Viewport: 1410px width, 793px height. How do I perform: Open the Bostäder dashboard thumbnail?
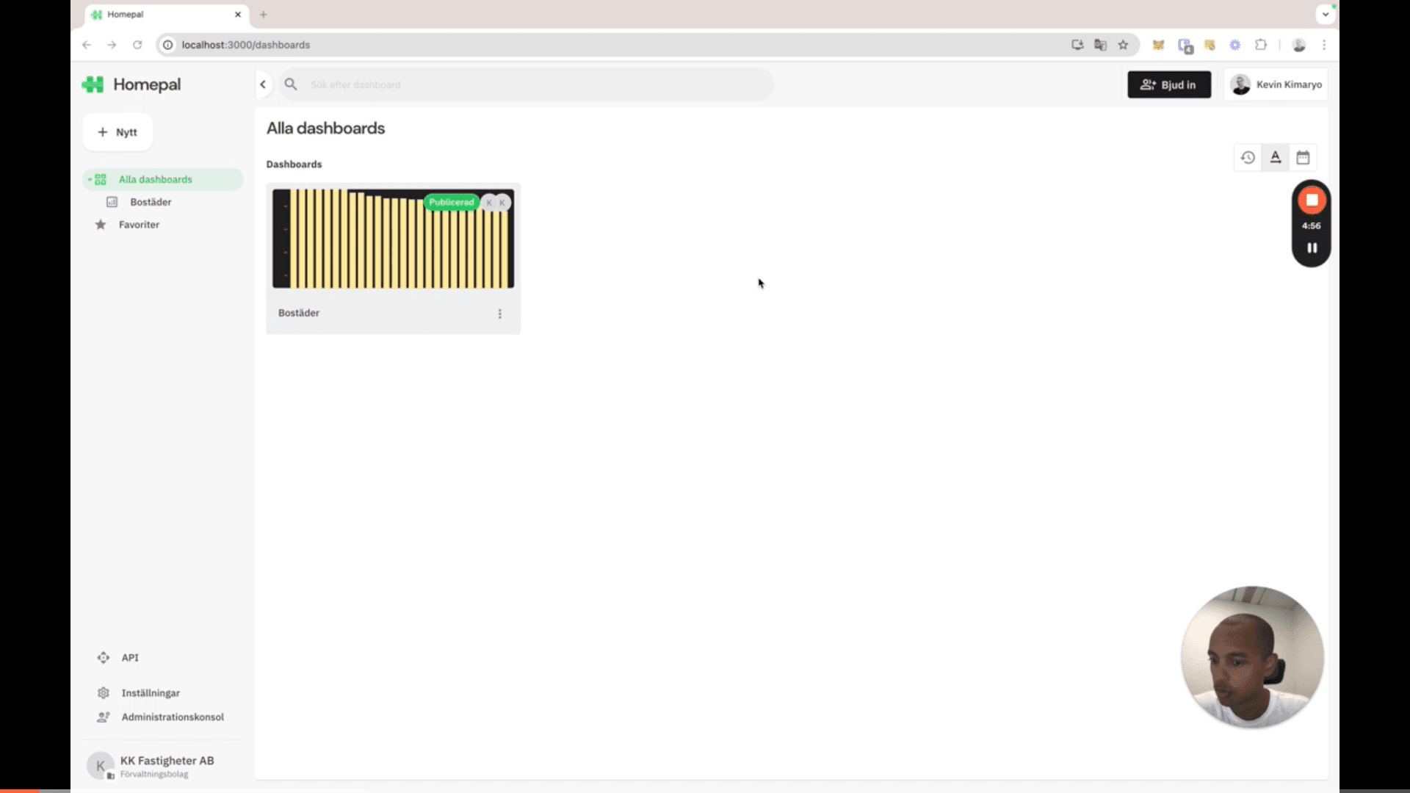tap(393, 239)
